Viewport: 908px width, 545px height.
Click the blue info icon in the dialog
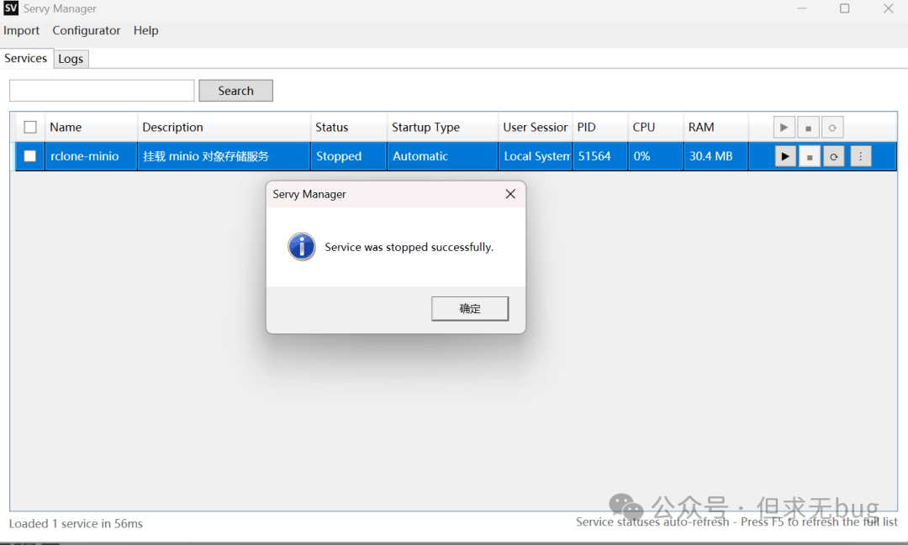[x=302, y=247]
